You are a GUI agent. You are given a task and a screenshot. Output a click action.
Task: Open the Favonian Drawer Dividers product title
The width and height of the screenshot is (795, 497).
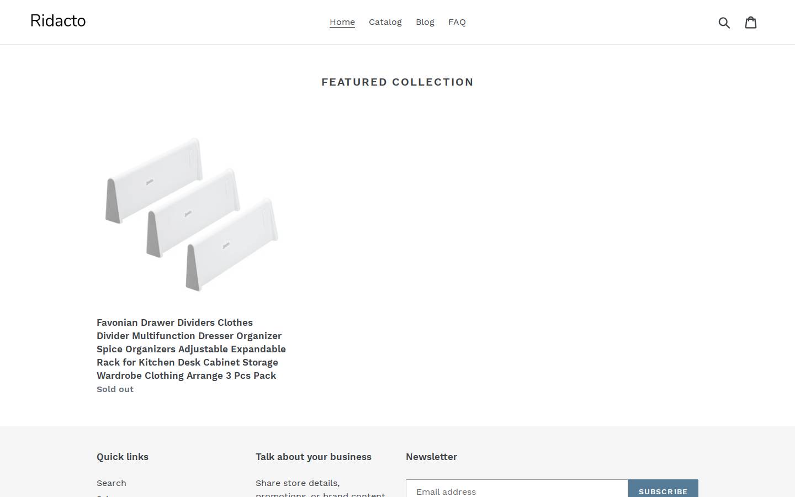click(191, 349)
